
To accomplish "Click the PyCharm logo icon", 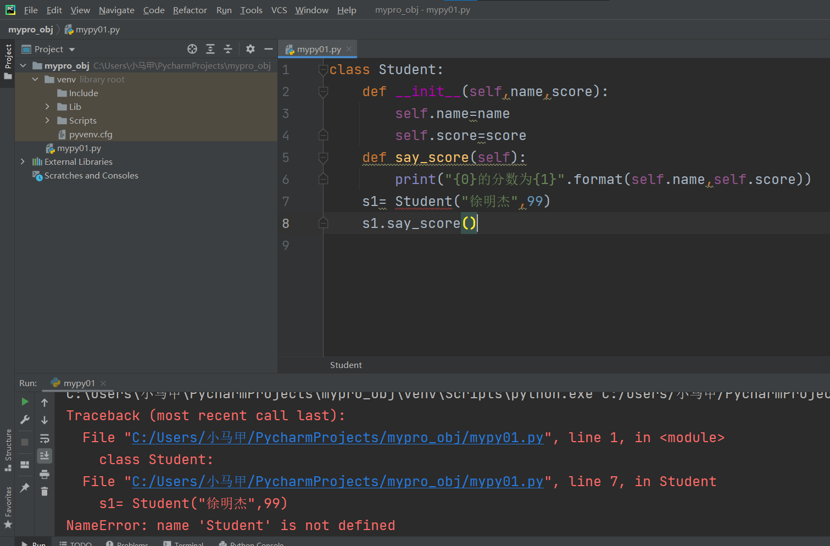I will click(x=10, y=9).
